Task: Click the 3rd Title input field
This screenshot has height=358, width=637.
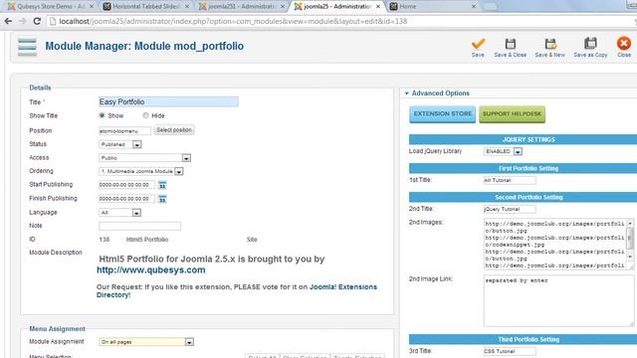Action: pyautogui.click(x=510, y=351)
